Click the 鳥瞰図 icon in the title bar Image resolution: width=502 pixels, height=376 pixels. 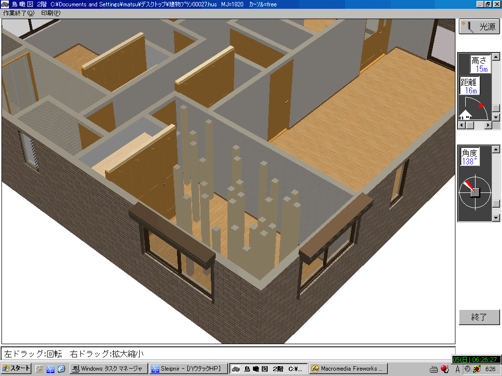click(x=5, y=4)
